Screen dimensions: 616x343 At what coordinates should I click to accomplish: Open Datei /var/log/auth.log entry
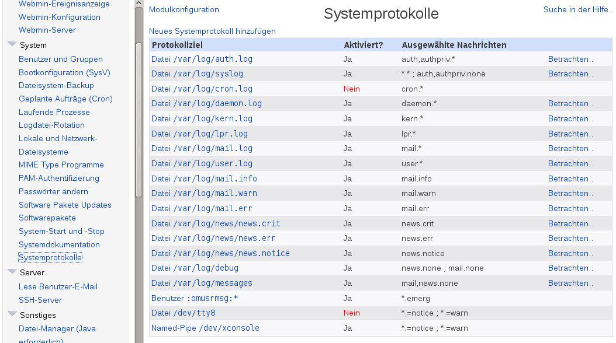(x=202, y=59)
